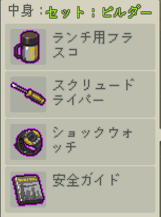
Task: Click the flask's dark brown lid
Action: coord(30,37)
